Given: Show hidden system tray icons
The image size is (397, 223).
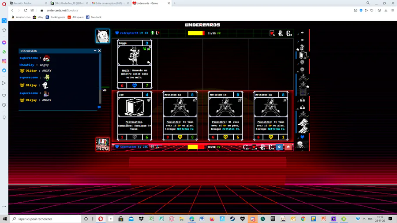Looking at the screenshot, I should (x=364, y=219).
